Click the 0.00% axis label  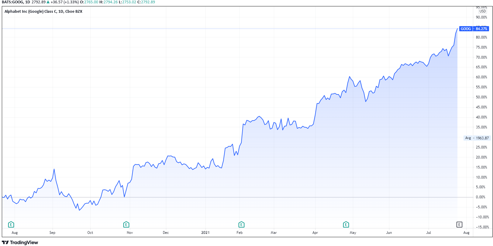[481, 197]
